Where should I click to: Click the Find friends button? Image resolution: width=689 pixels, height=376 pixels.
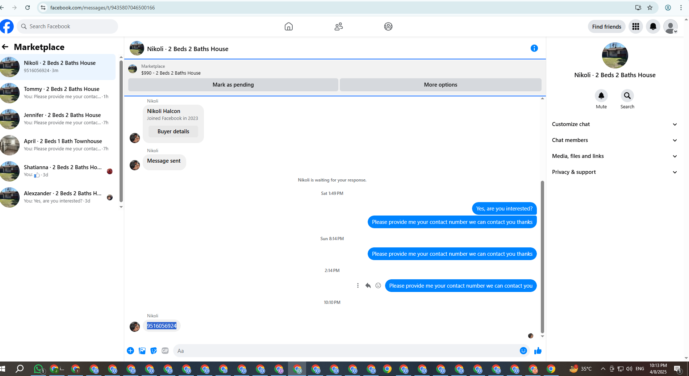click(606, 26)
